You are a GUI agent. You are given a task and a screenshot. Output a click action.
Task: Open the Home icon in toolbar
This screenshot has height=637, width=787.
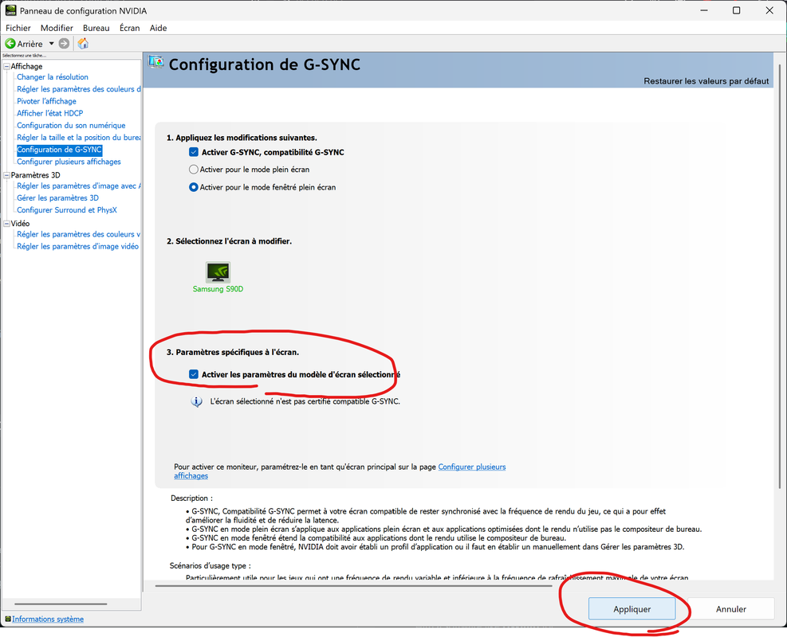pyautogui.click(x=83, y=44)
